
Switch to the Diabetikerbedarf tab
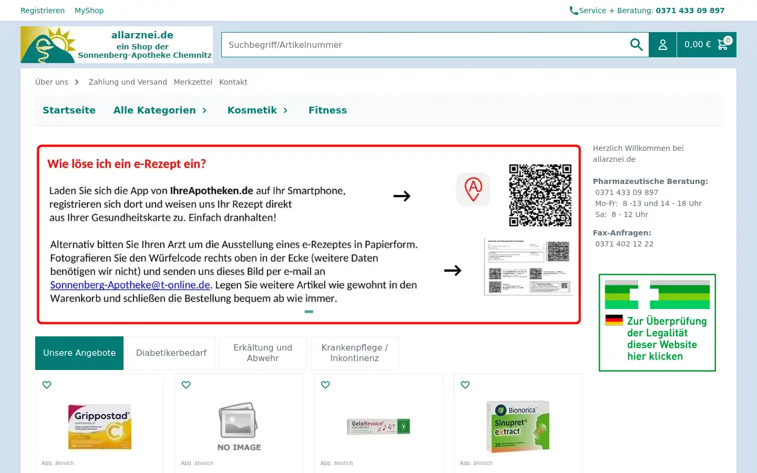point(171,353)
